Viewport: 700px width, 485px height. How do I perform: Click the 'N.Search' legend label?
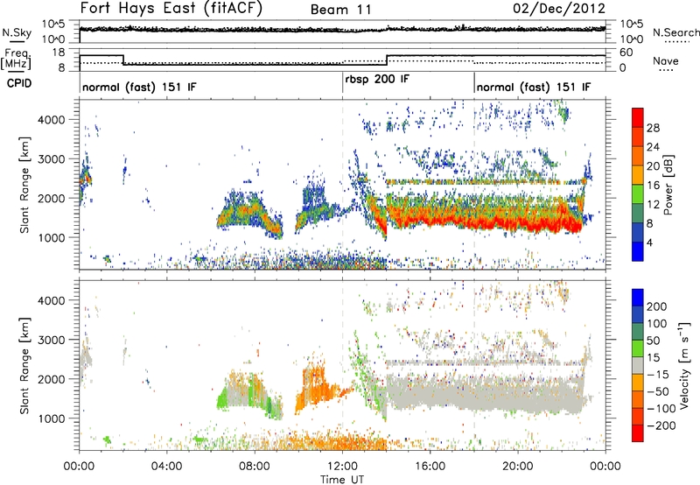pyautogui.click(x=675, y=32)
